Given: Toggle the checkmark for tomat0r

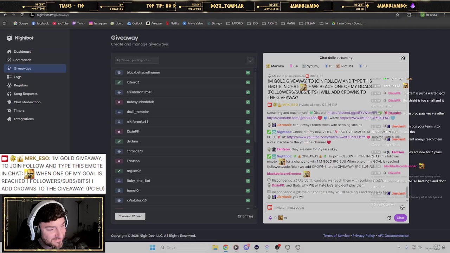Looking at the screenshot, I should [248, 190].
